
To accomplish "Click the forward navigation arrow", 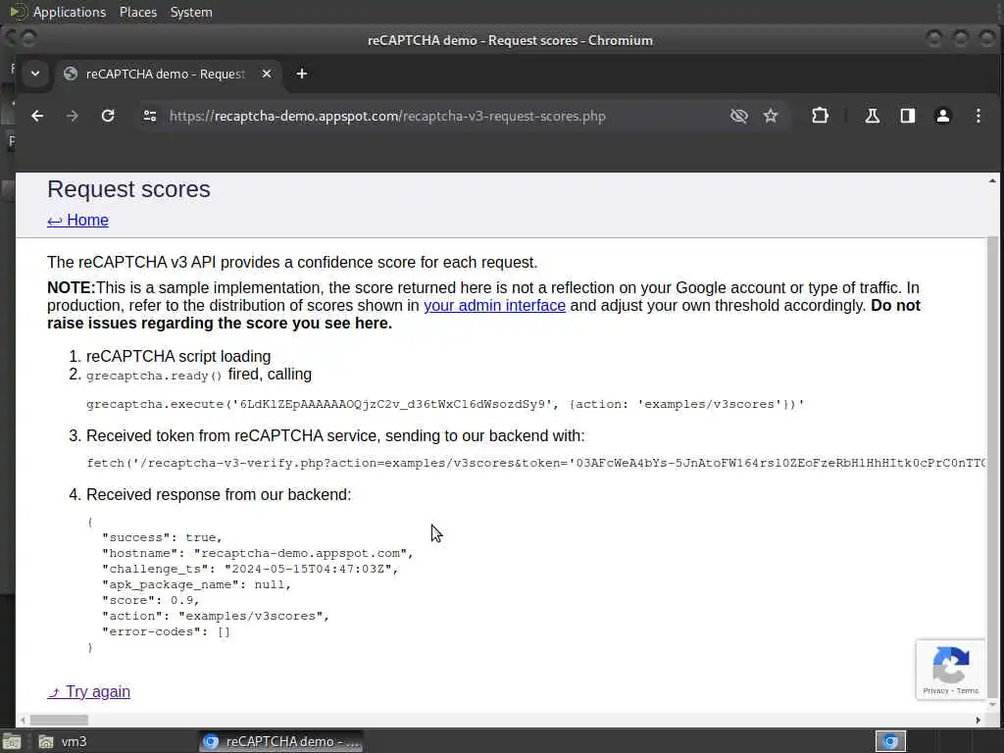I will [x=73, y=116].
